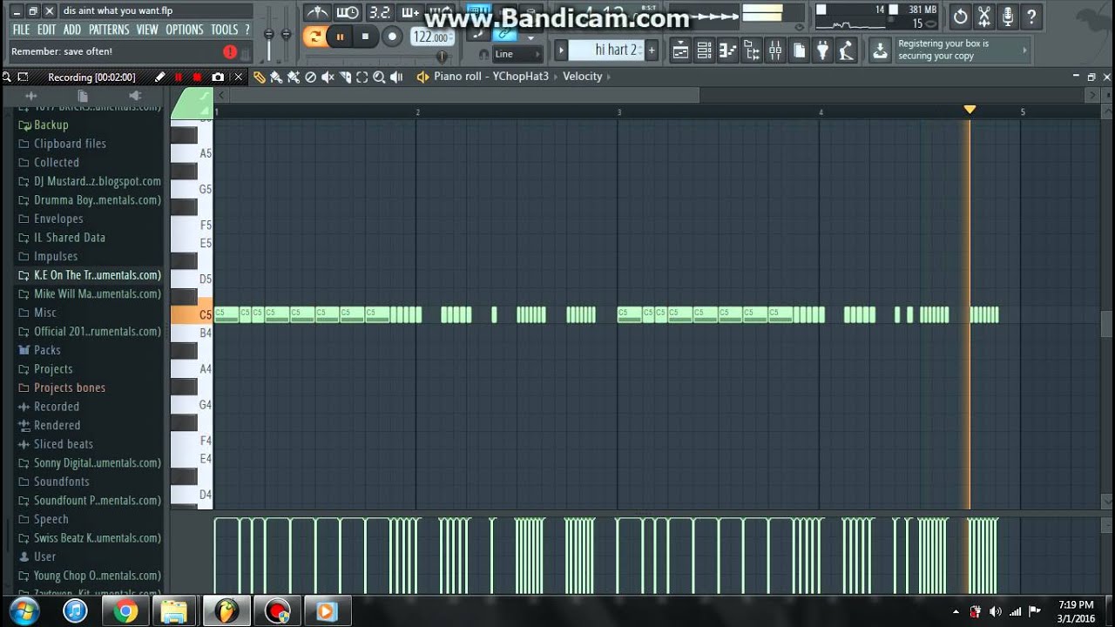Screen dimensions: 1115x627
Task: Pick the Zoom magnifier tool in piano roll
Action: pos(379,78)
